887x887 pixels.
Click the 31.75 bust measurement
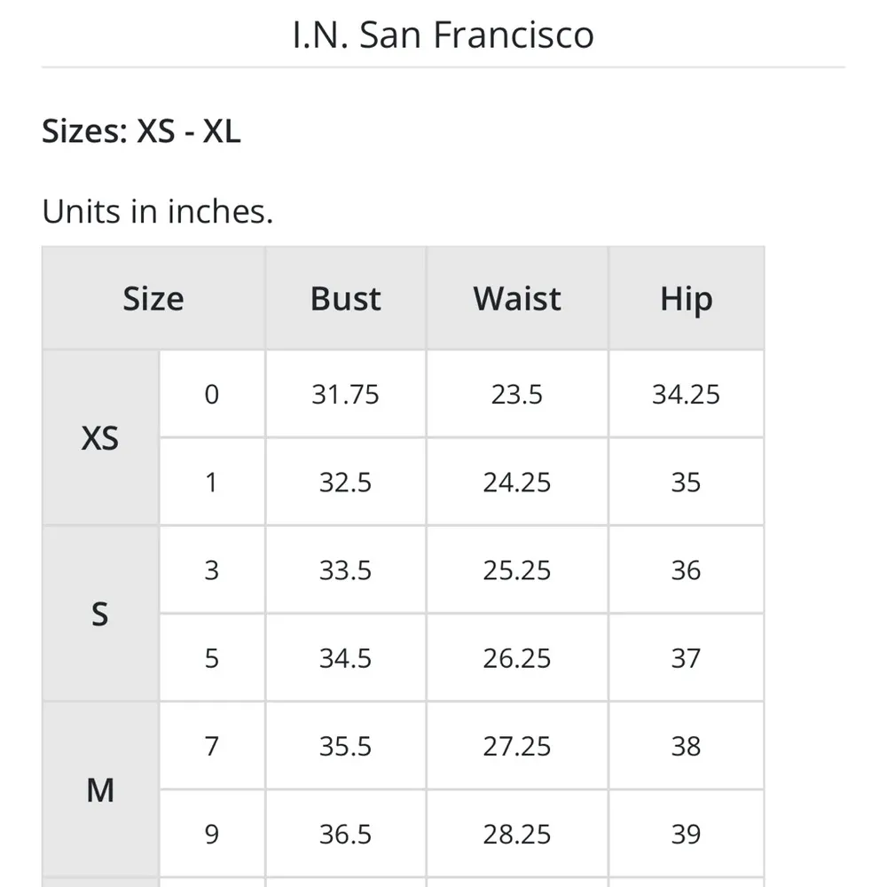point(345,394)
